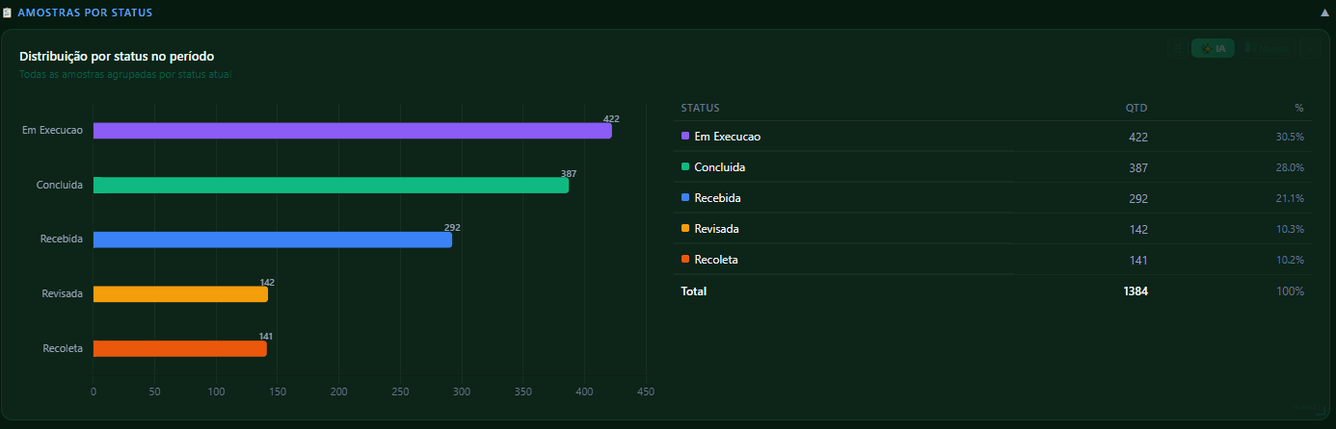Click the 10.3% percentage cell
The height and width of the screenshot is (429, 1336).
(1290, 229)
